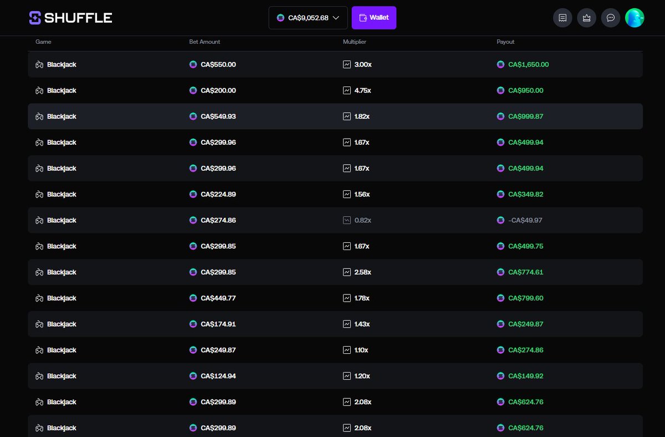
Task: Click the coin icon beside payout CA$799.60
Action: [x=501, y=298]
